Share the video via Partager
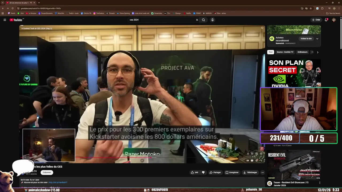 pyautogui.click(x=215, y=173)
